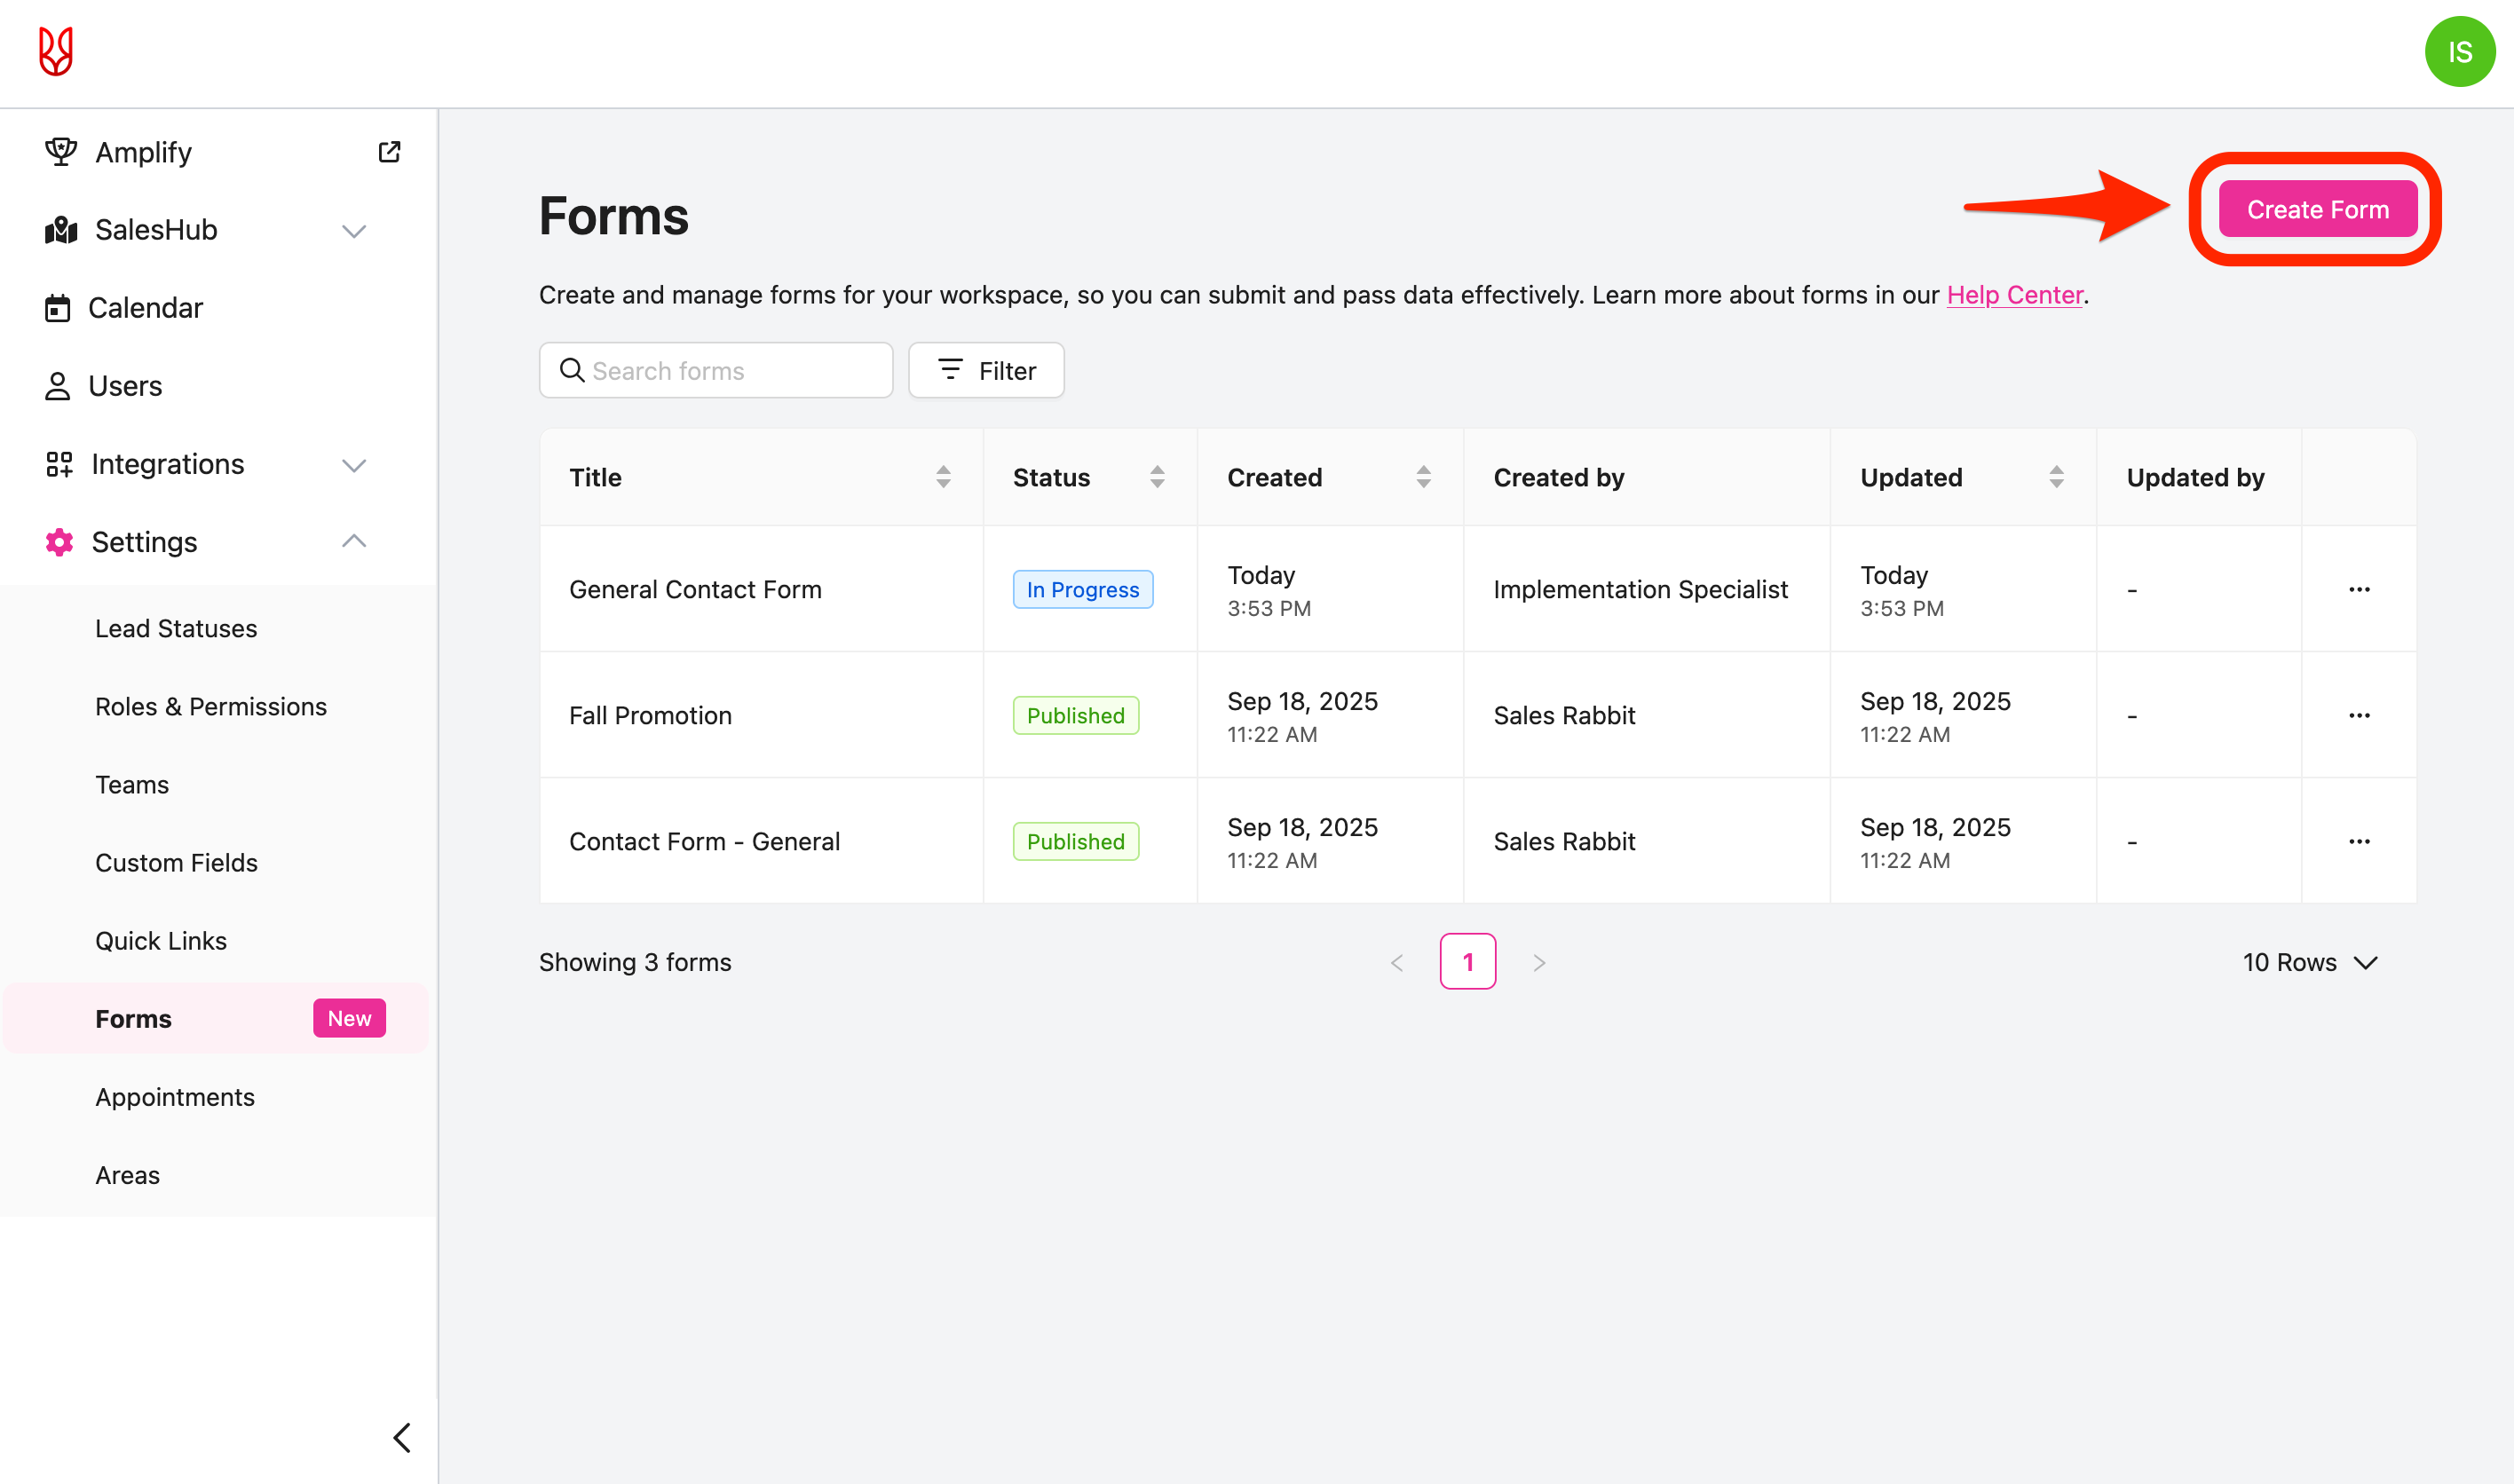Open more options for Contact Form - General
The image size is (2514, 1484).
pos(2359,842)
